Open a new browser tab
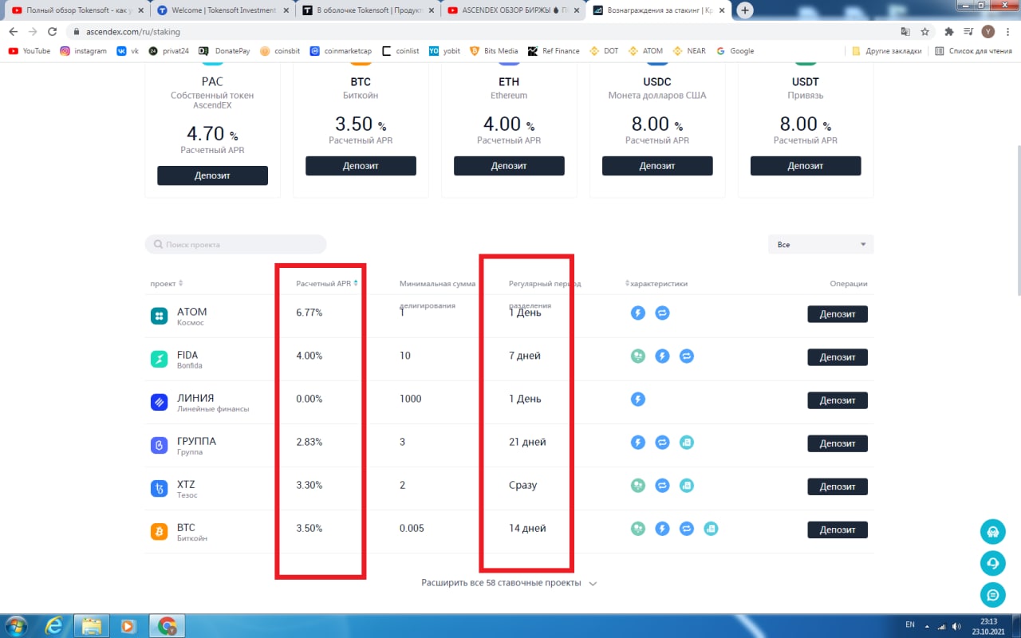1021x638 pixels. point(745,10)
